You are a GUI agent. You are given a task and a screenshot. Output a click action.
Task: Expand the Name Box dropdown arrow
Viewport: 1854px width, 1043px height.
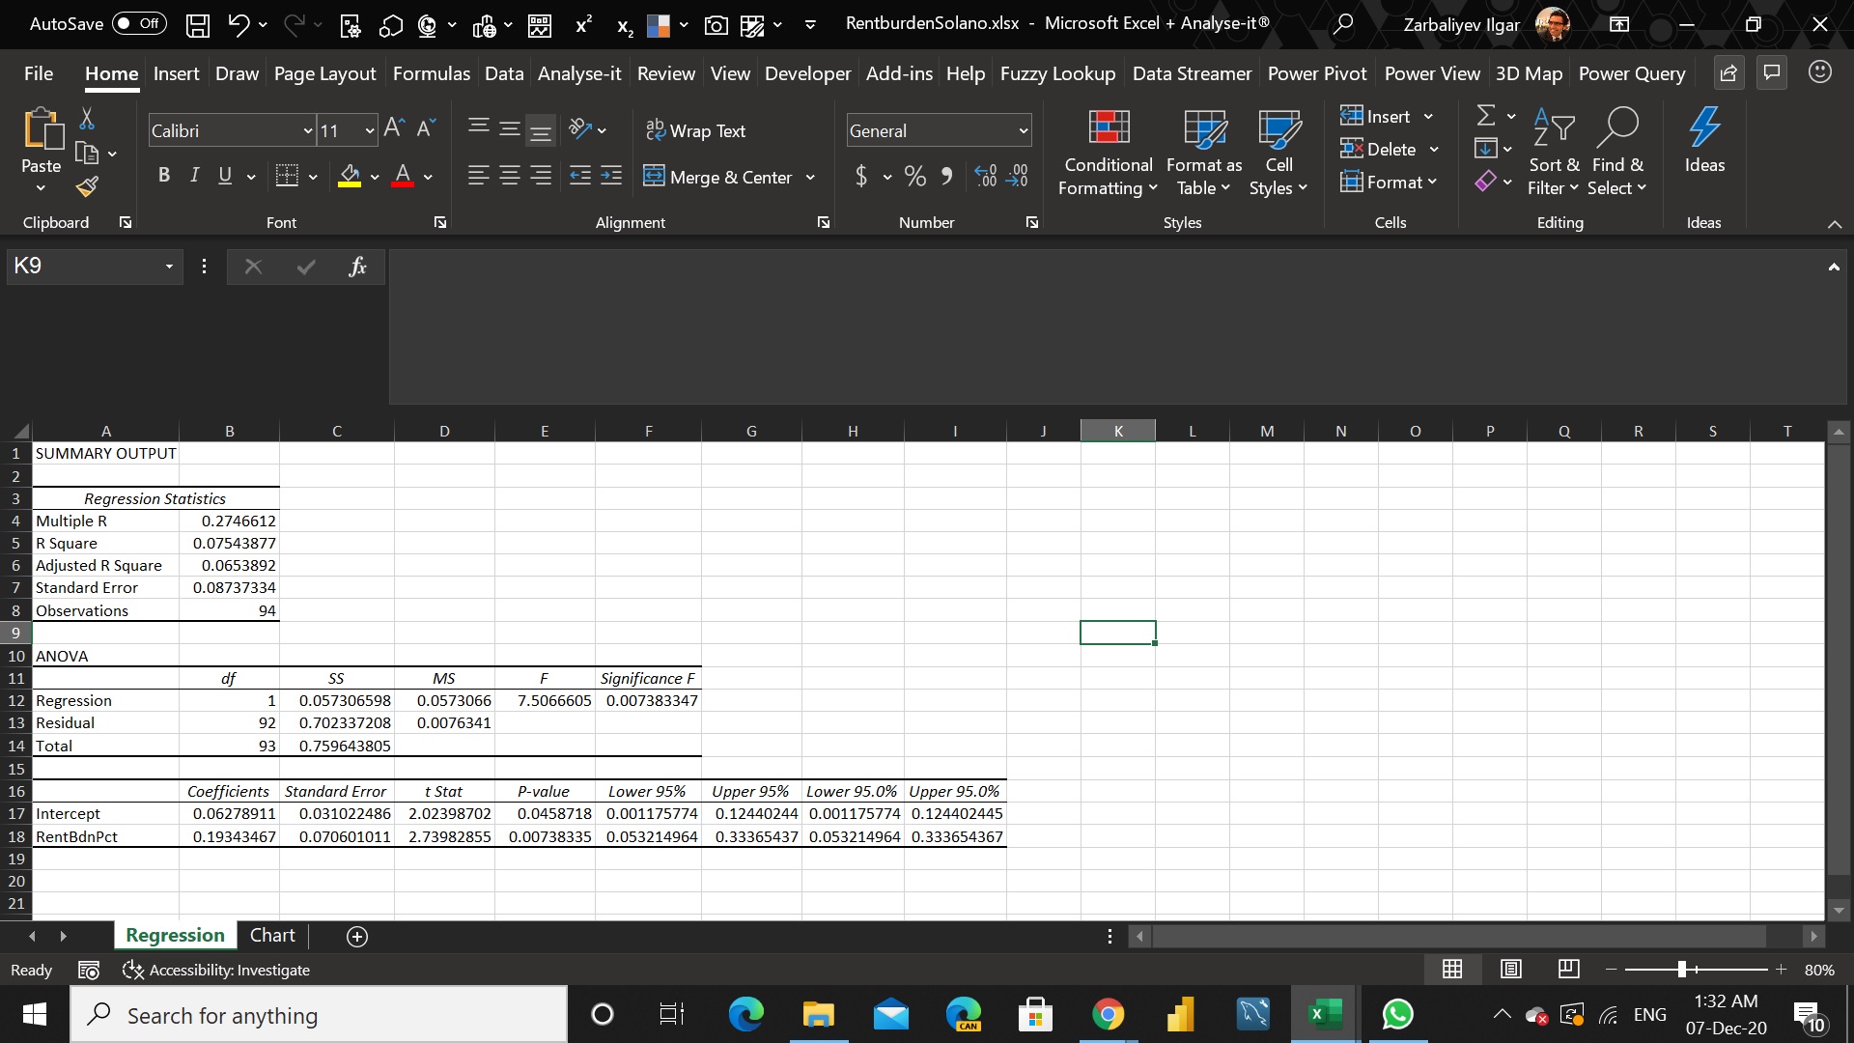tap(169, 267)
